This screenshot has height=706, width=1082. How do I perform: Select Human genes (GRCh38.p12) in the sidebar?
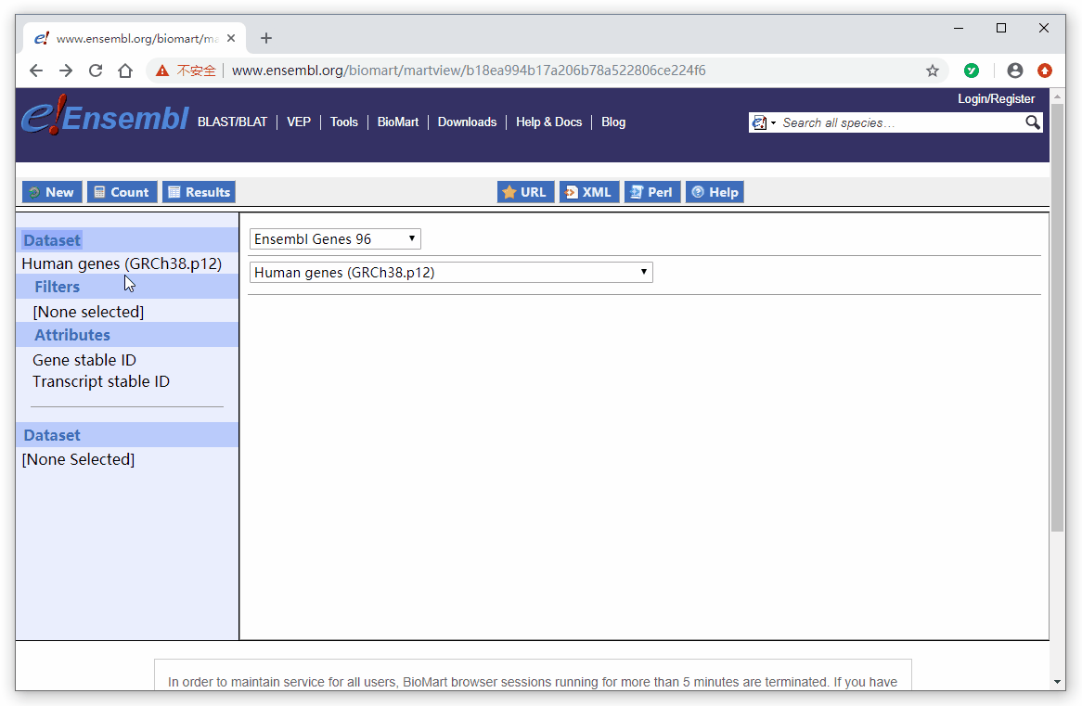coord(122,263)
